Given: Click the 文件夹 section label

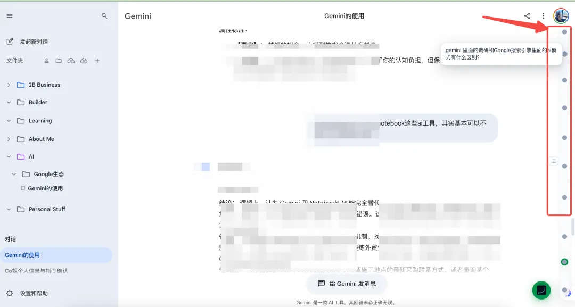Looking at the screenshot, I should pyautogui.click(x=15, y=61).
